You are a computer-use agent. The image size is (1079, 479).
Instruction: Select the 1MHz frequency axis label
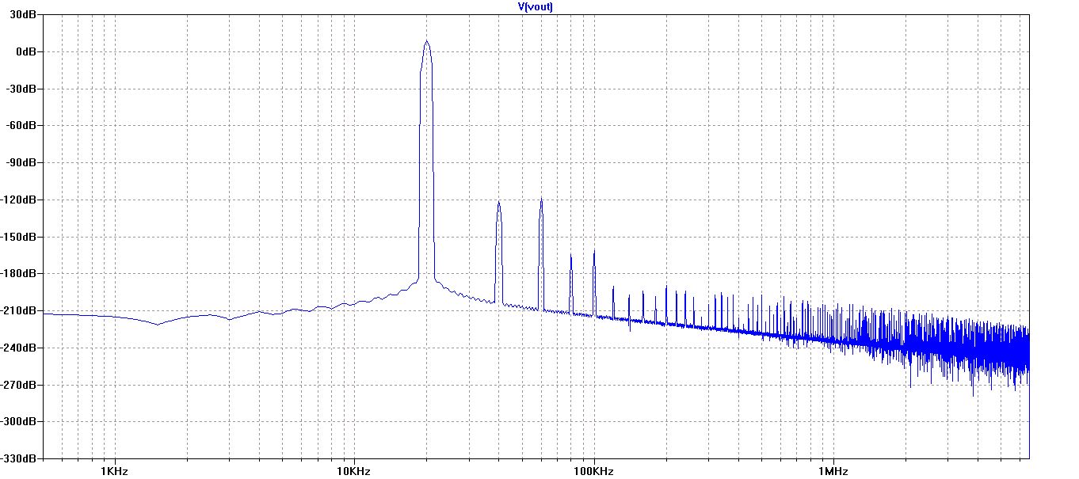click(x=833, y=471)
